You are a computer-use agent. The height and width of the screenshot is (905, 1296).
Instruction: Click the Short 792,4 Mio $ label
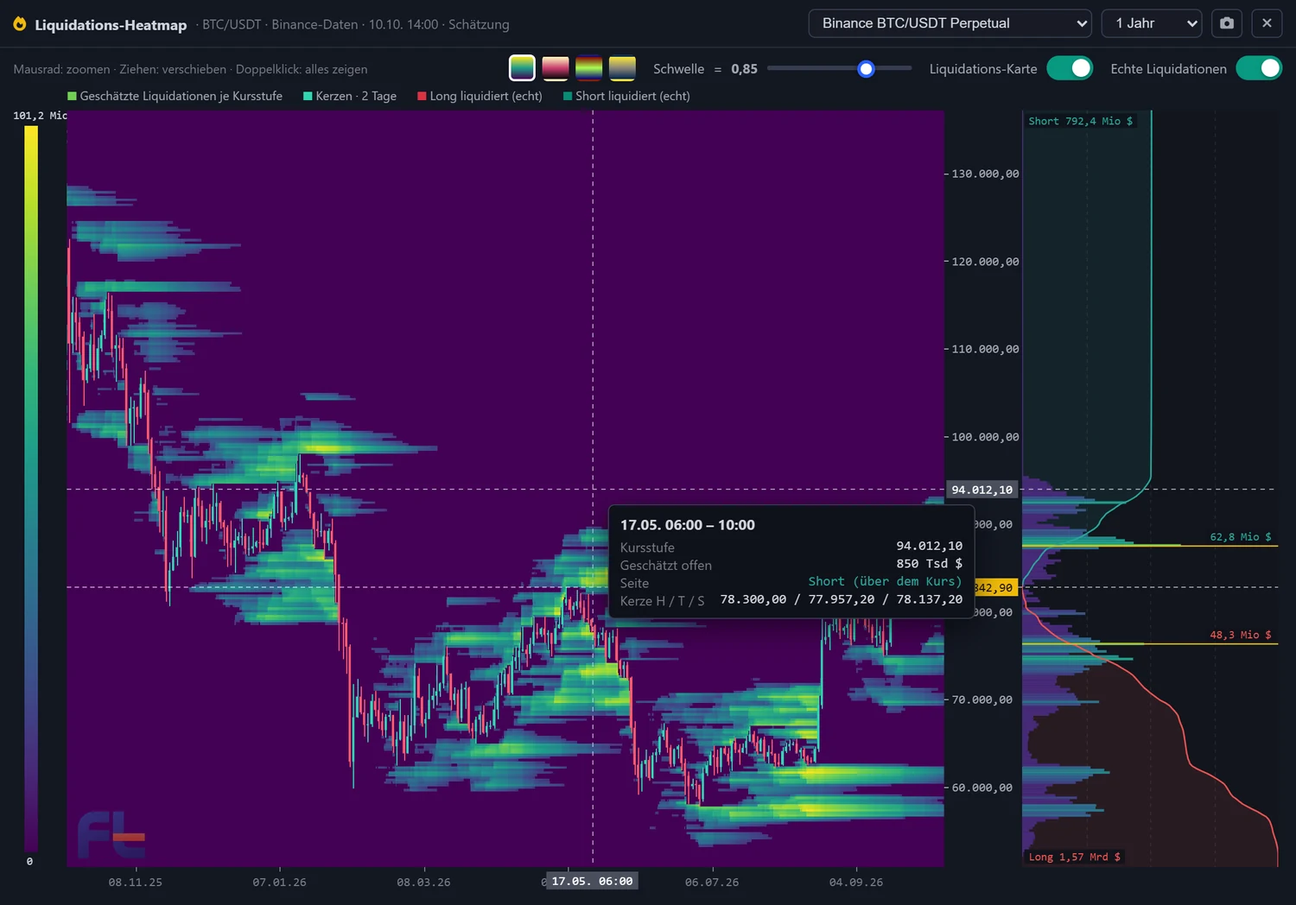tap(1080, 121)
